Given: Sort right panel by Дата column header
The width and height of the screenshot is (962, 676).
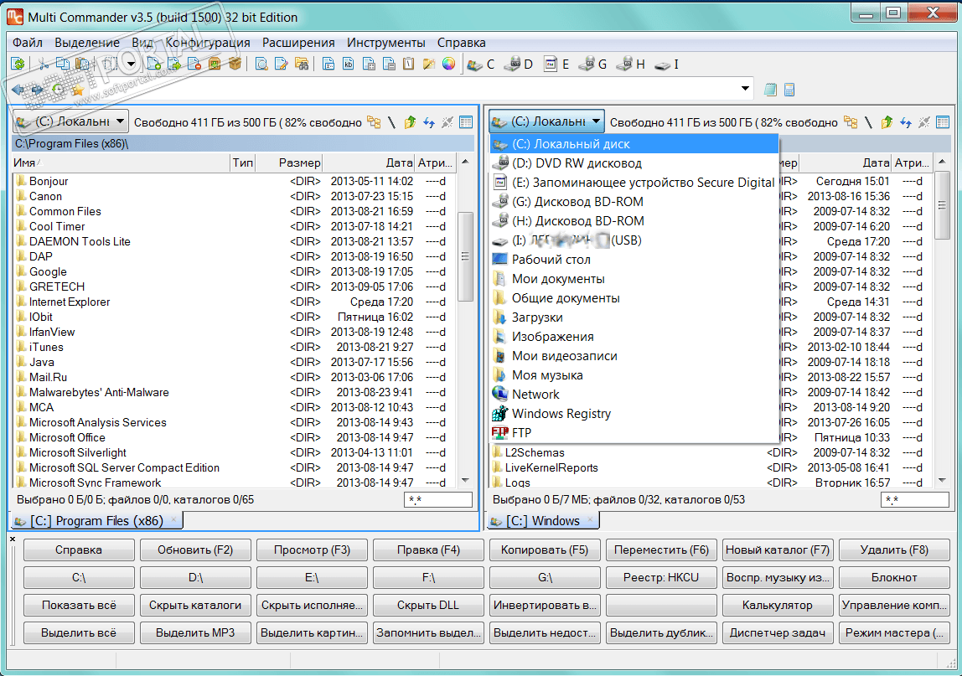Looking at the screenshot, I should (x=845, y=163).
